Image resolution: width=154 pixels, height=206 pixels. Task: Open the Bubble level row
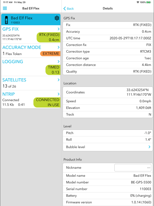click(x=108, y=147)
